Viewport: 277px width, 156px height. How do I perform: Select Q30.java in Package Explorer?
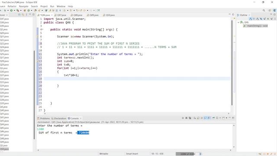[4, 71]
